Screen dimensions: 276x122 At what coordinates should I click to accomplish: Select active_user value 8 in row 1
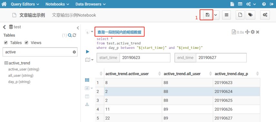[x=133, y=83]
